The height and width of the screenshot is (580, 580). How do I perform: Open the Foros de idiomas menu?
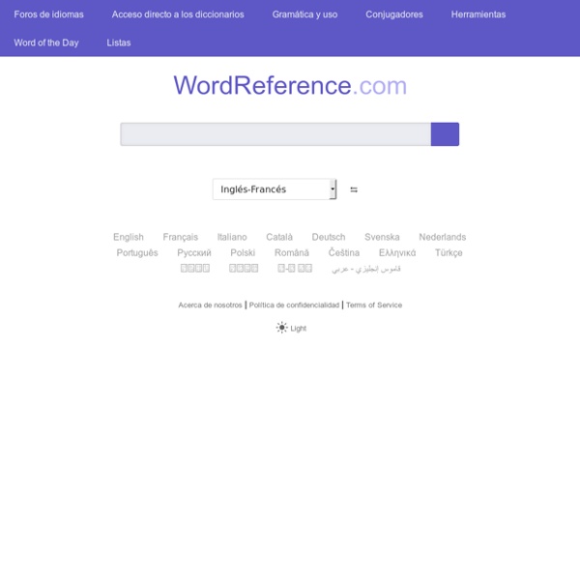click(x=48, y=14)
